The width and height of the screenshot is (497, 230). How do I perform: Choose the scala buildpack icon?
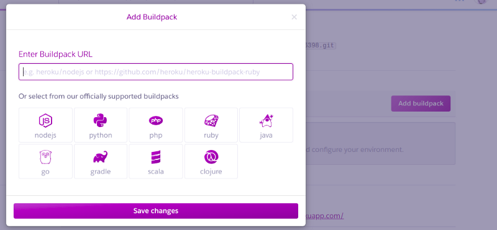(156, 157)
